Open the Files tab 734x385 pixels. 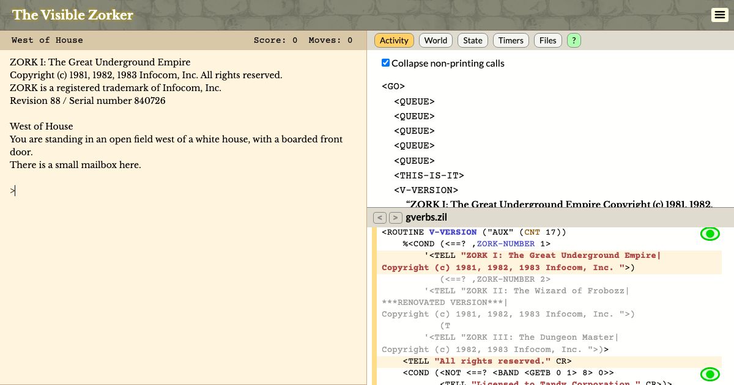[x=547, y=40]
